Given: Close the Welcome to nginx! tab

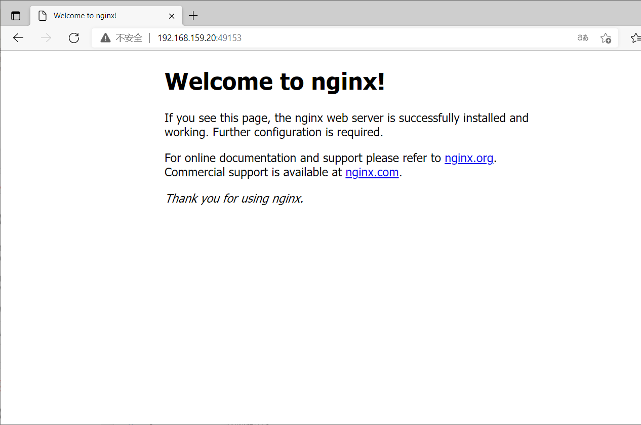Looking at the screenshot, I should point(172,16).
